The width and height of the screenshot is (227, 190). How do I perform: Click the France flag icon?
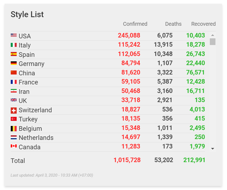[x=14, y=82]
